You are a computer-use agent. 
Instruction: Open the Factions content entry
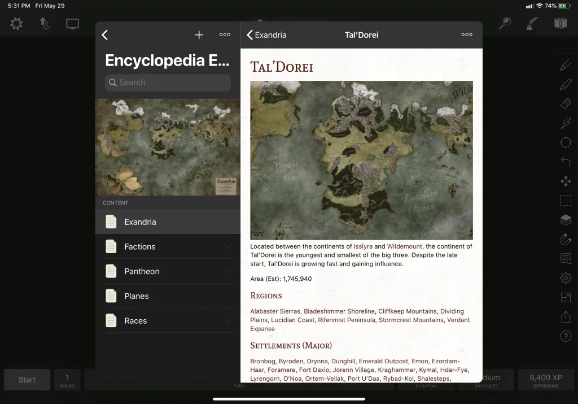click(168, 246)
